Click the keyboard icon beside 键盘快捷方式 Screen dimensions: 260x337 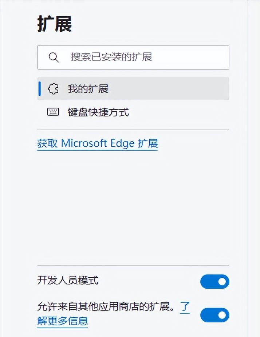click(53, 112)
